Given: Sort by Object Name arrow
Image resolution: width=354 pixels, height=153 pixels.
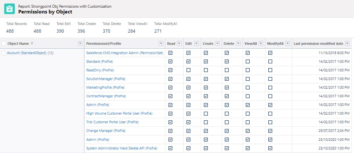Looking at the screenshot, I should pyautogui.click(x=32, y=44).
